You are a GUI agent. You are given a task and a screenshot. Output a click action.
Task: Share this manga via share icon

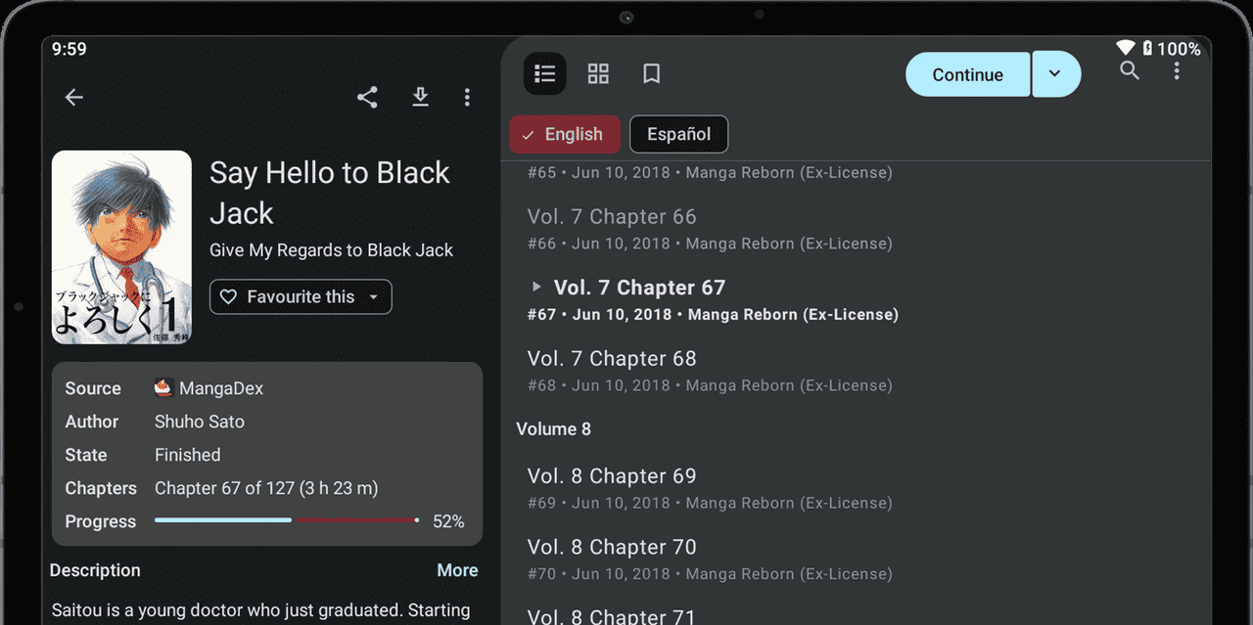coord(367,97)
